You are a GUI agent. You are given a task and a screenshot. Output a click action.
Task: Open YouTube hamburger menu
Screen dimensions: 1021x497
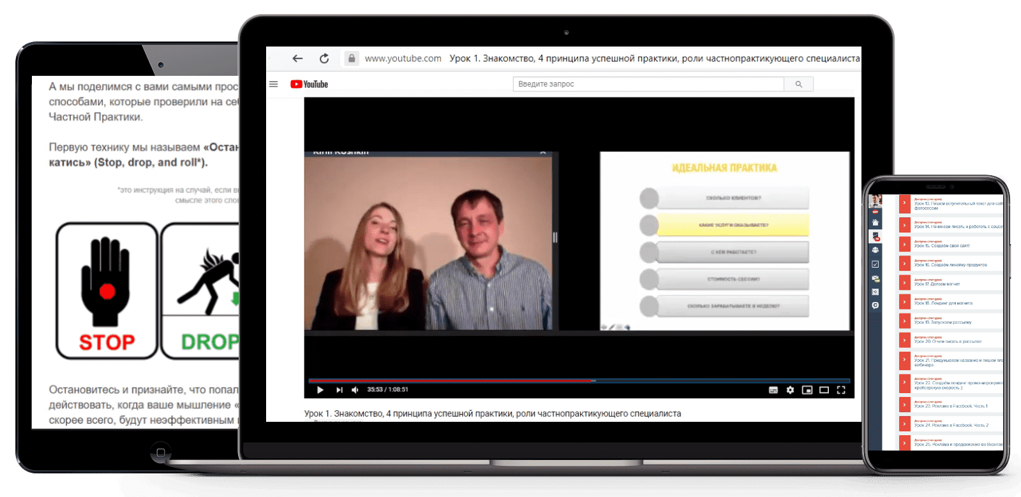(274, 84)
